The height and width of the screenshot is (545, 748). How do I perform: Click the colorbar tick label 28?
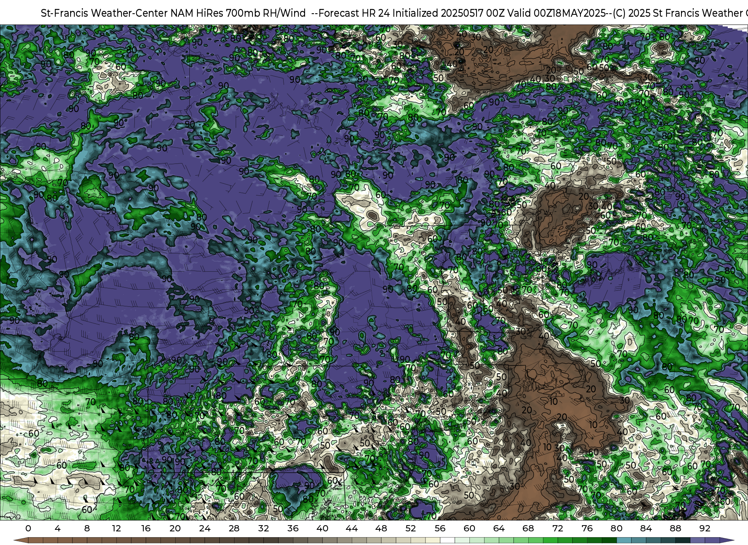point(234,528)
